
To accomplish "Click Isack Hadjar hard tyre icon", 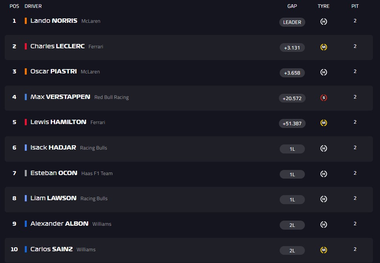I will 323,148.
